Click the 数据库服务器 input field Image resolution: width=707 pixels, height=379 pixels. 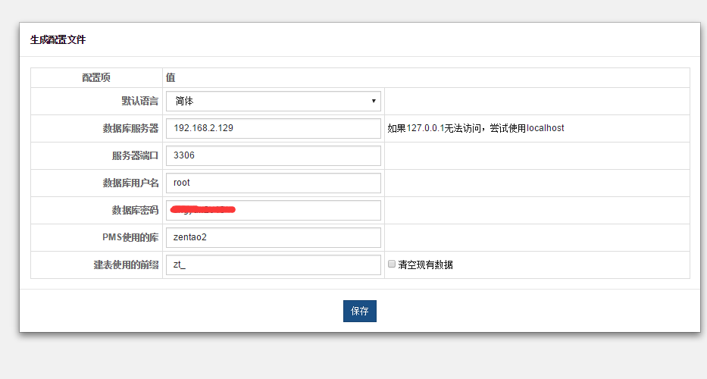pos(274,128)
